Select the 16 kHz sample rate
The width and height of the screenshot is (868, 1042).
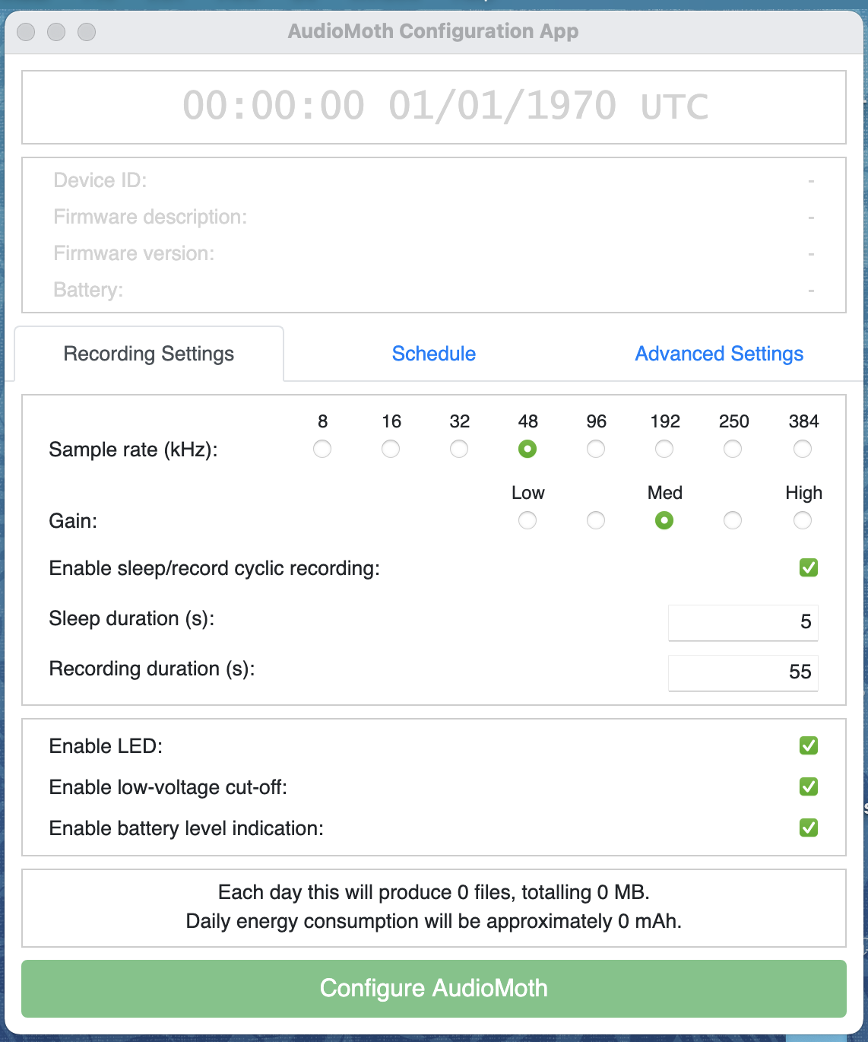click(x=391, y=449)
